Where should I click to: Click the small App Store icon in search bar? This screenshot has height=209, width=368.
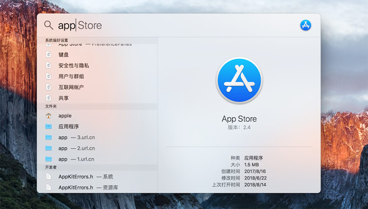click(306, 25)
